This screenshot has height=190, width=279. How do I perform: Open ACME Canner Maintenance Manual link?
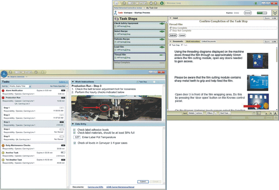click(120, 187)
